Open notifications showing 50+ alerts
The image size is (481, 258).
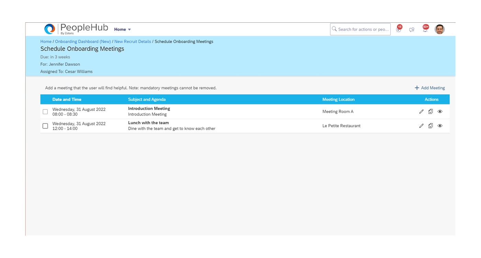click(425, 29)
